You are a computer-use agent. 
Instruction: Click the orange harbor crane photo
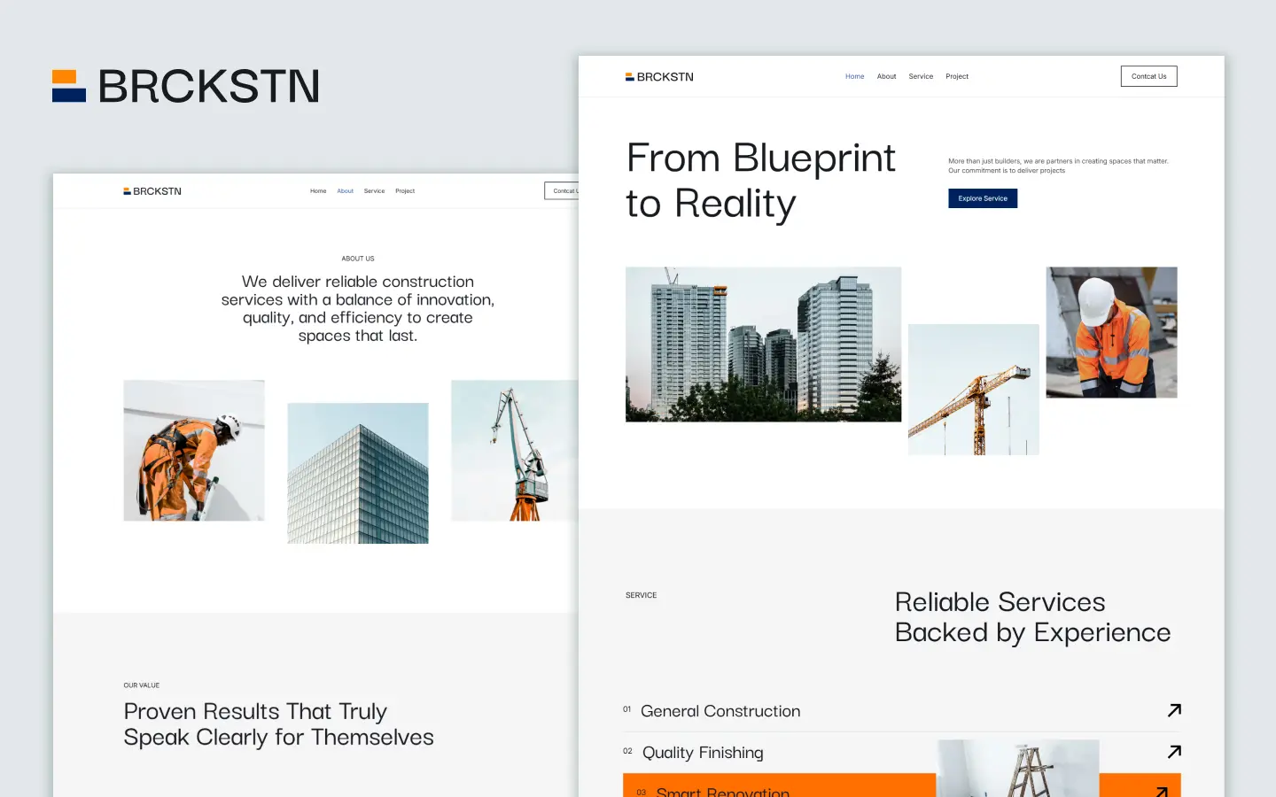pos(515,451)
